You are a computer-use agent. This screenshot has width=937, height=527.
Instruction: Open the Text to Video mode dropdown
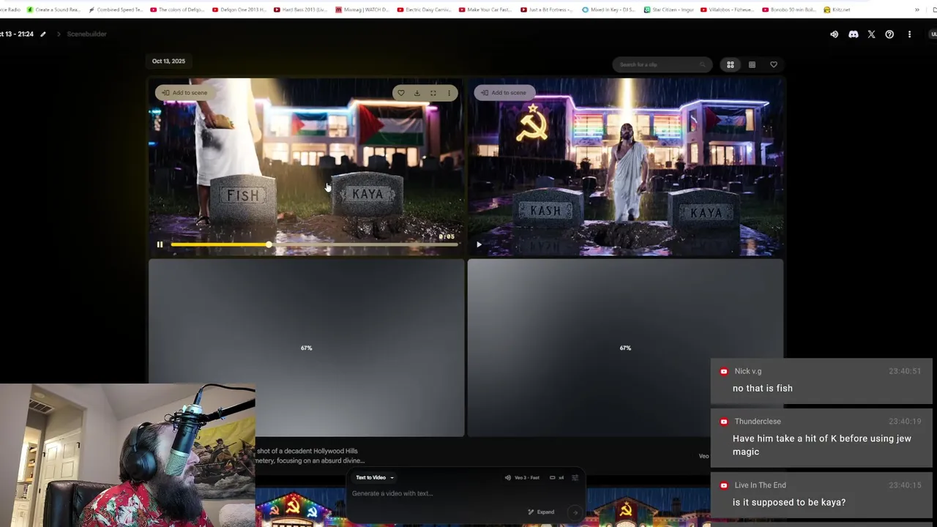click(375, 478)
